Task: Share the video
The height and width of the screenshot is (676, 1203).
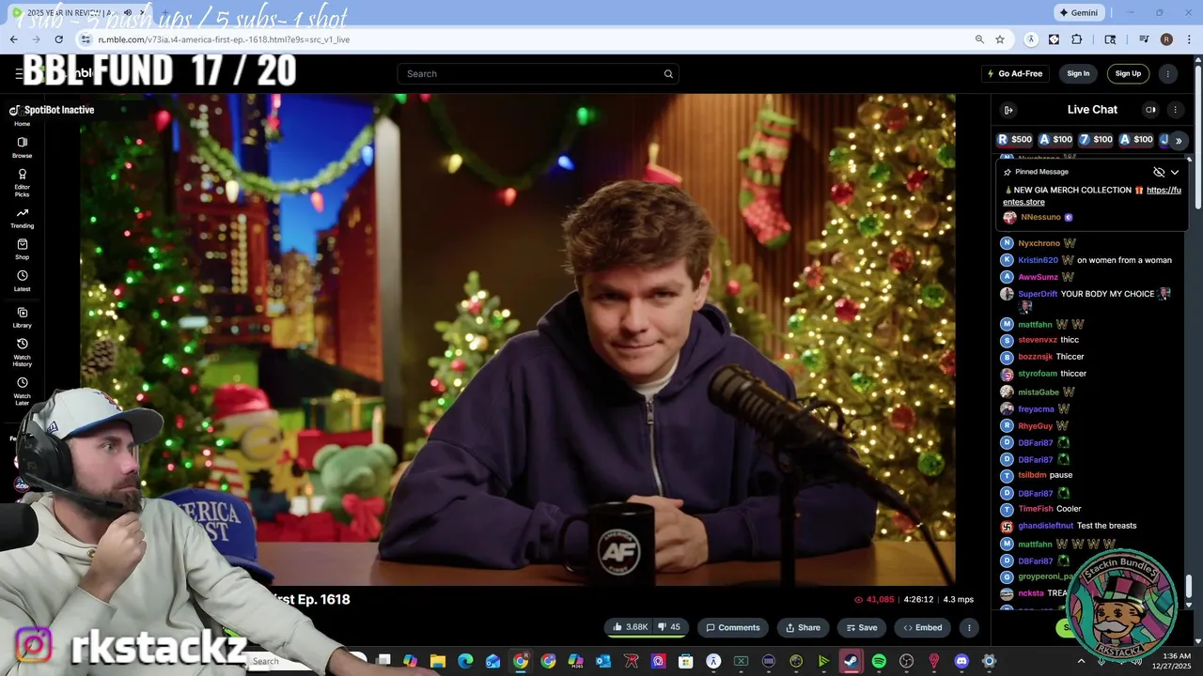Action: (803, 627)
